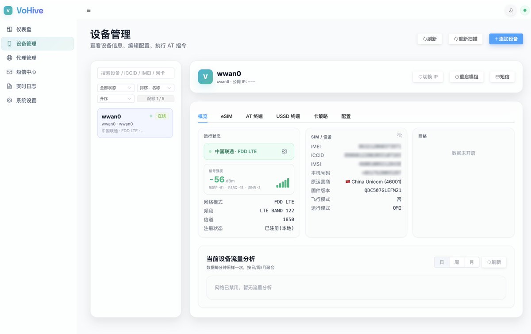Select the 周 range in traffic analysis
This screenshot has height=334, width=531.
click(457, 262)
